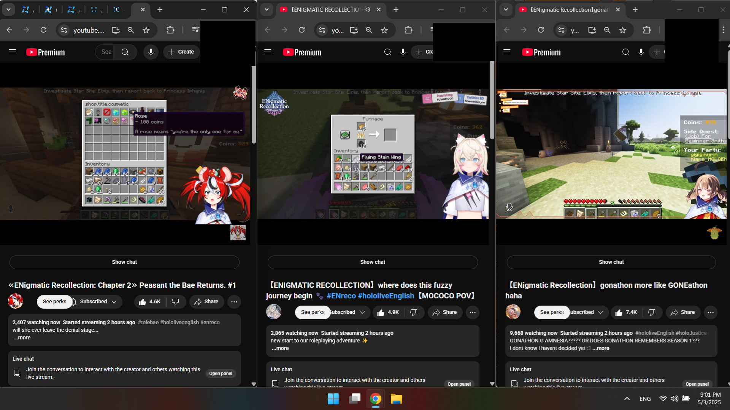Click See perks button on Bae's channel
Viewport: 730px width, 410px height.
54,302
